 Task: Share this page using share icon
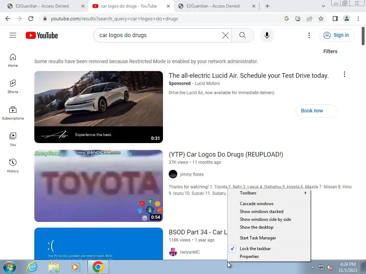click(x=310, y=19)
